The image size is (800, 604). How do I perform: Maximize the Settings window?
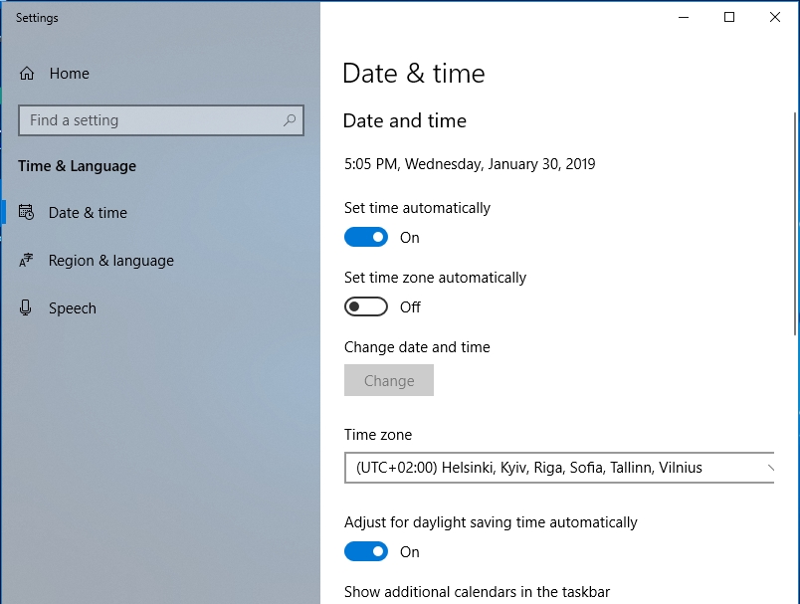pyautogui.click(x=729, y=17)
